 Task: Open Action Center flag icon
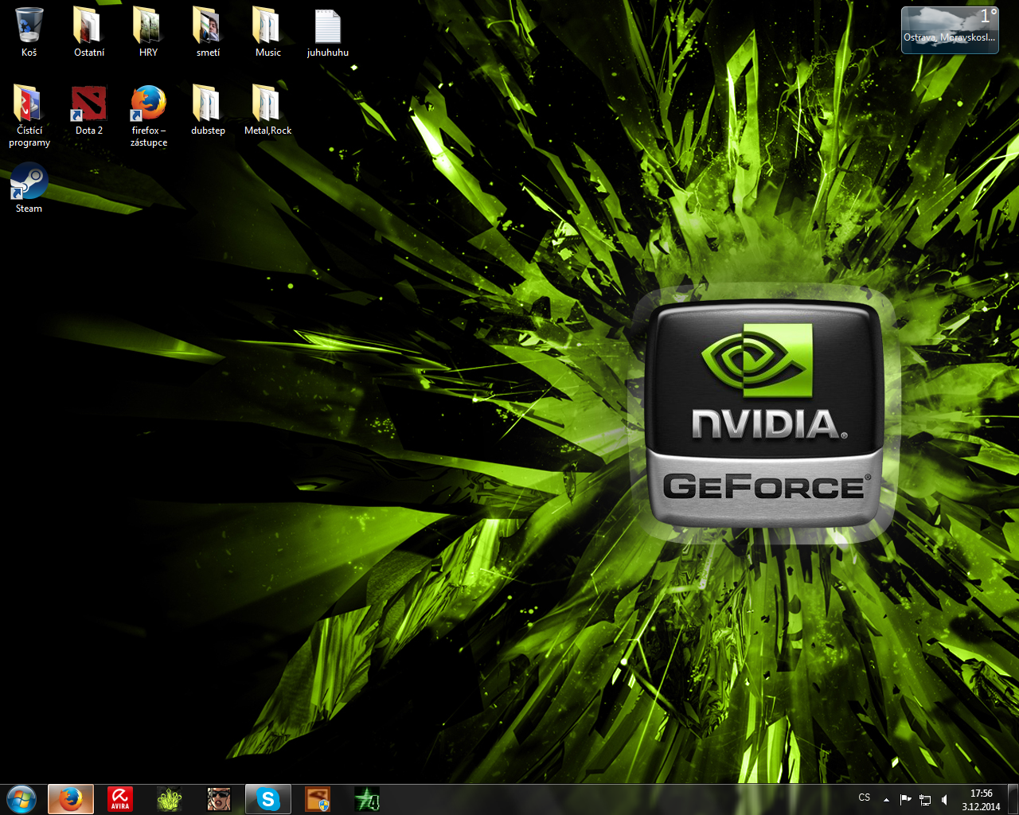point(905,800)
